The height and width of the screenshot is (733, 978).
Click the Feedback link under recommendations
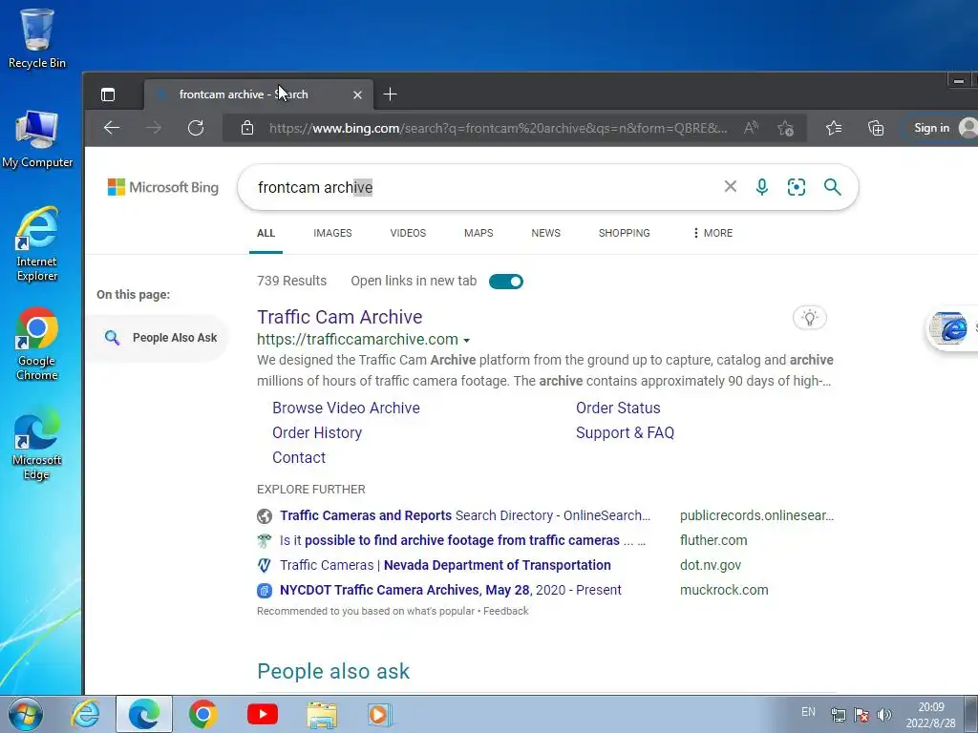pos(506,611)
